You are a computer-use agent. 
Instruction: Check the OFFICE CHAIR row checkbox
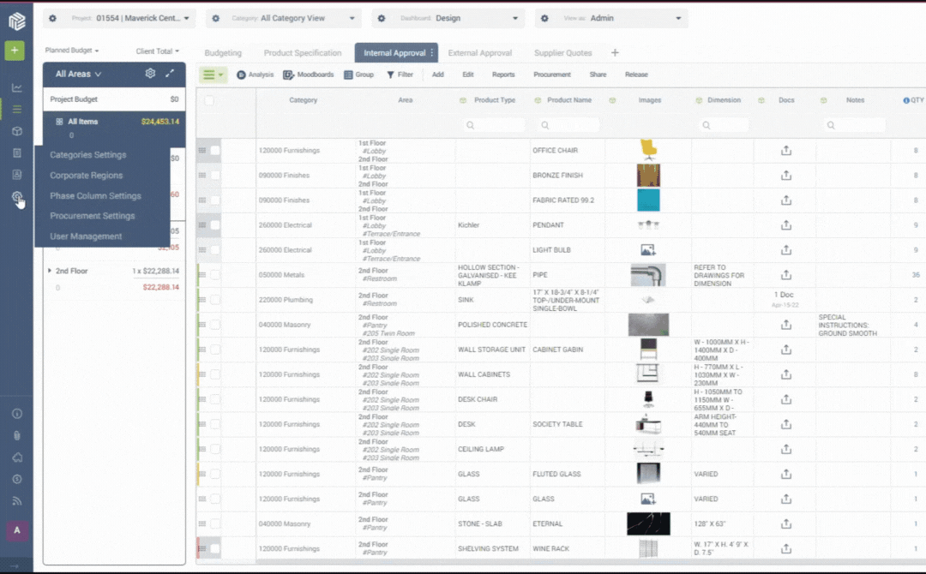[215, 151]
